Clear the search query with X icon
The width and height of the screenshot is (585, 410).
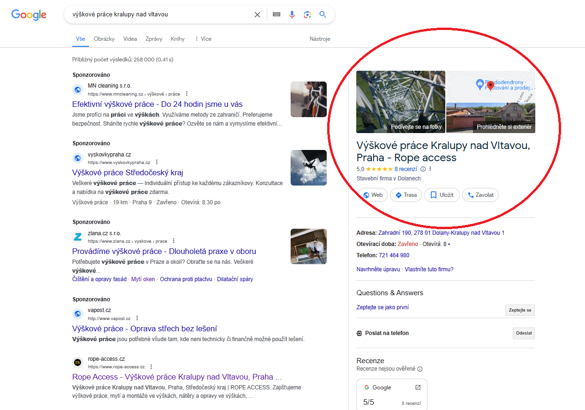pyautogui.click(x=257, y=15)
